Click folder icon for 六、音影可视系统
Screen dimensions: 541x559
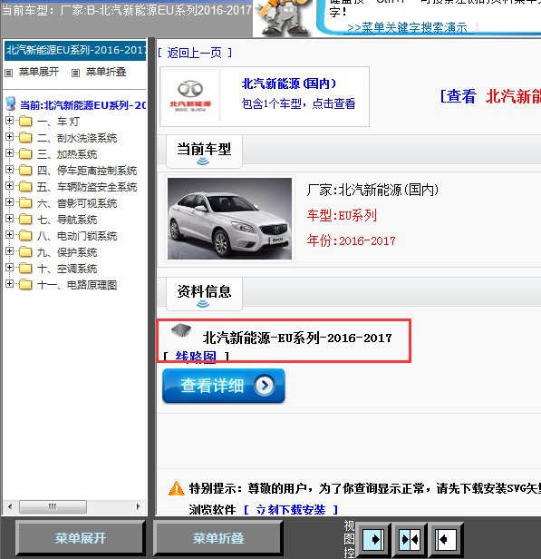[25, 203]
